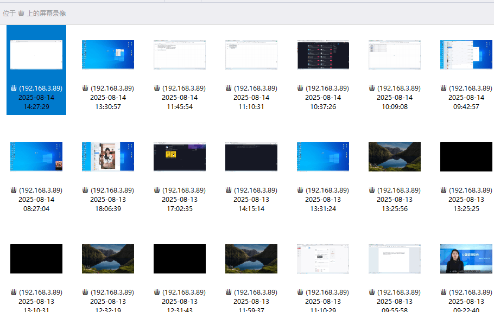The image size is (494, 312).
Task: Select the black thumbnail recorded at 12:31:43
Action: click(180, 259)
